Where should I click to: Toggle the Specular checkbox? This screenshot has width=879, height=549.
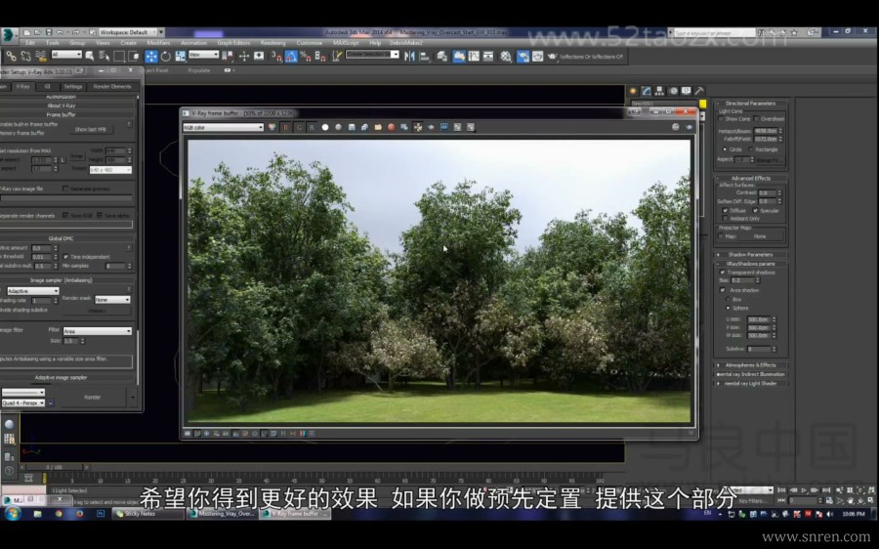click(755, 210)
